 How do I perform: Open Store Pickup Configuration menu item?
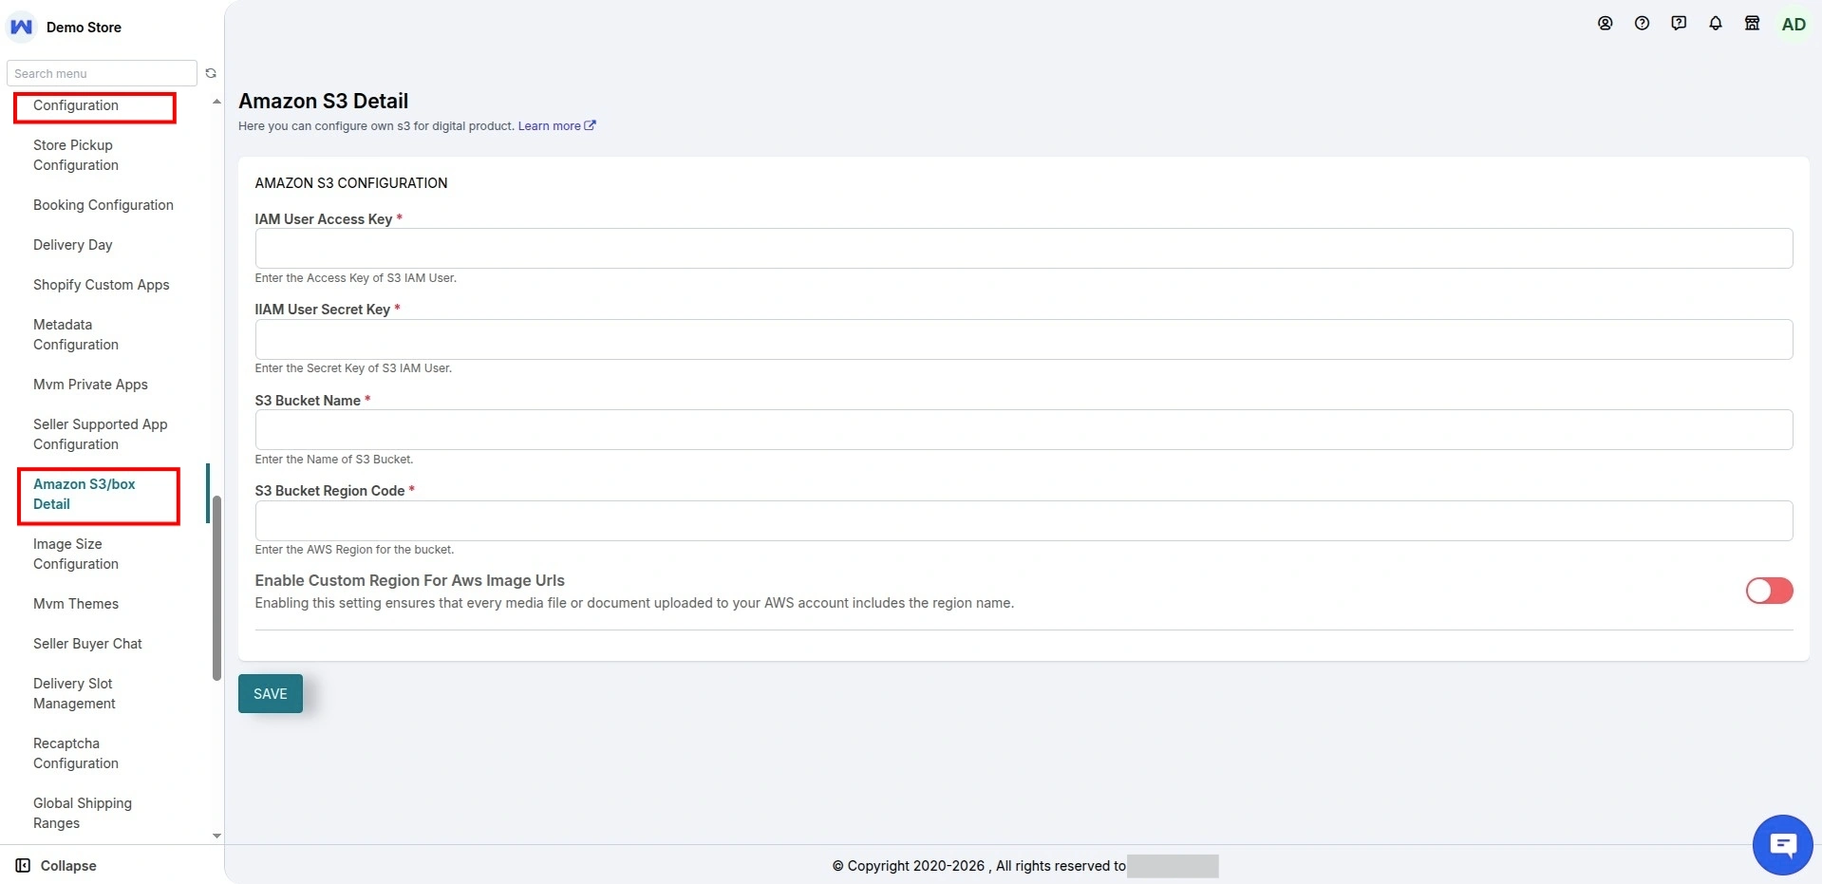(76, 155)
